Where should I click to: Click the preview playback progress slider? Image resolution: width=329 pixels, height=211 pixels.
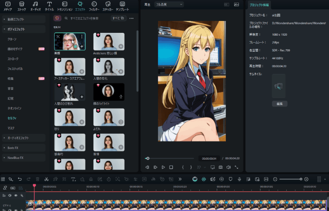click(x=169, y=158)
